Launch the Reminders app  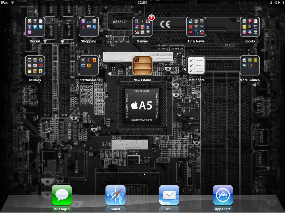pos(196,65)
